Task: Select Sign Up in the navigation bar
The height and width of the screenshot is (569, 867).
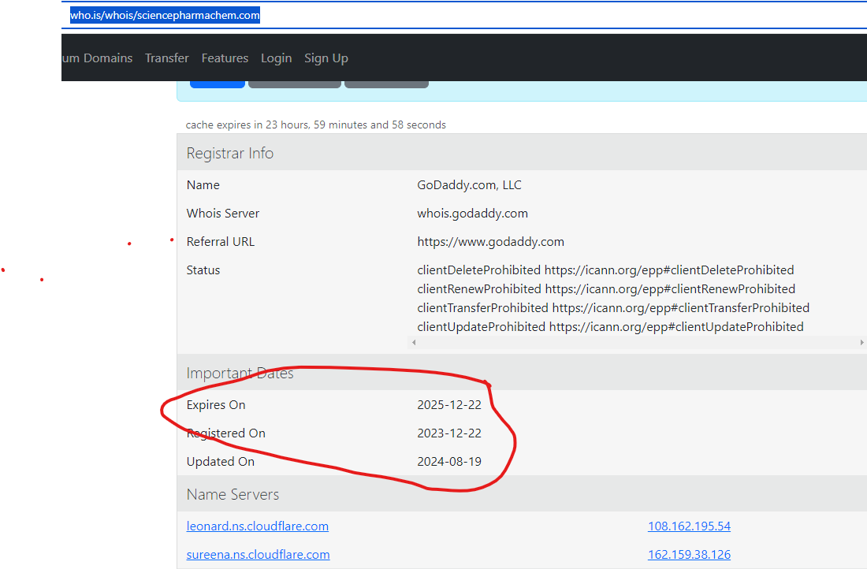Action: 326,58
